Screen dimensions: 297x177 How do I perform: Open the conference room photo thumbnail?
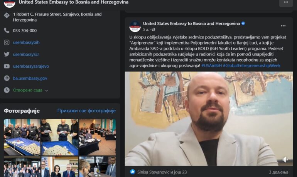[97, 137]
